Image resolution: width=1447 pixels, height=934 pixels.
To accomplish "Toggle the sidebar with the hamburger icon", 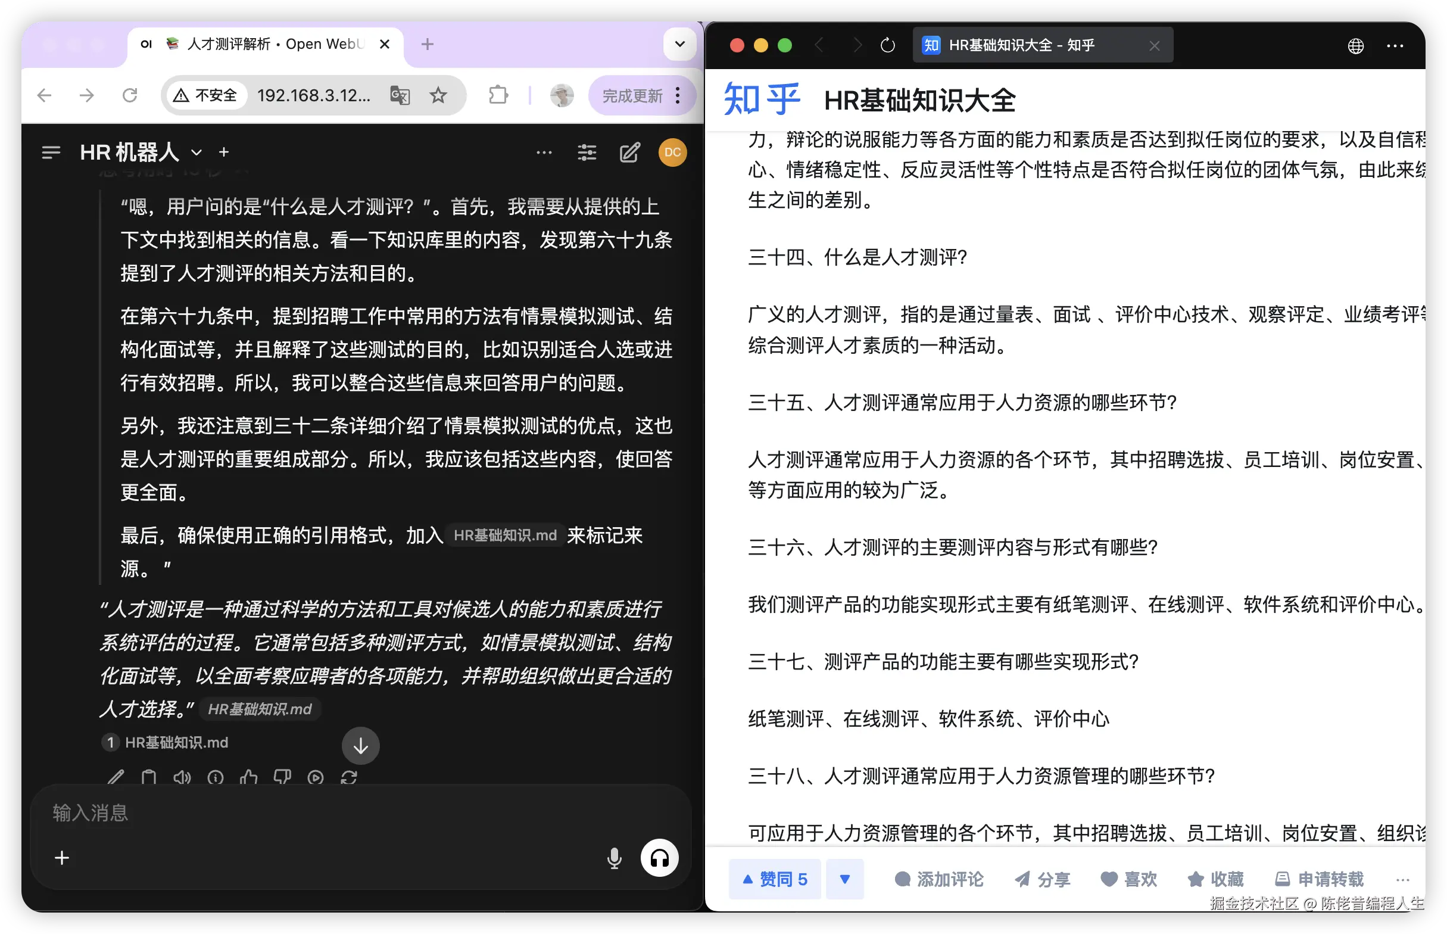I will [x=51, y=152].
